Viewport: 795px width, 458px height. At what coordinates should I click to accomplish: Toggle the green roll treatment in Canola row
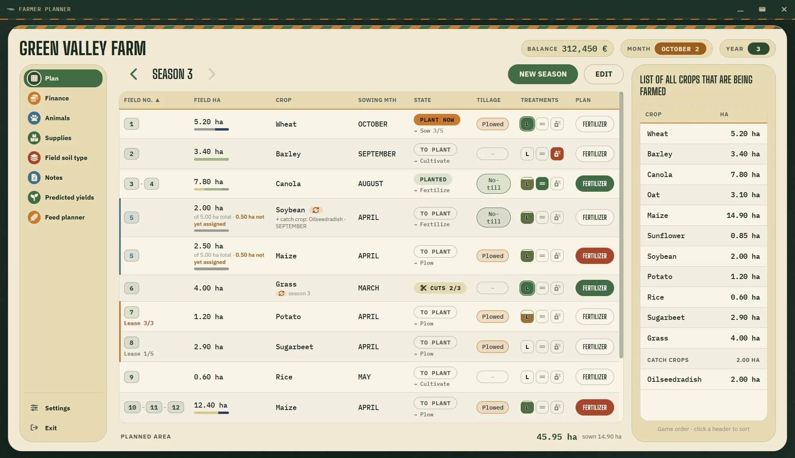542,184
